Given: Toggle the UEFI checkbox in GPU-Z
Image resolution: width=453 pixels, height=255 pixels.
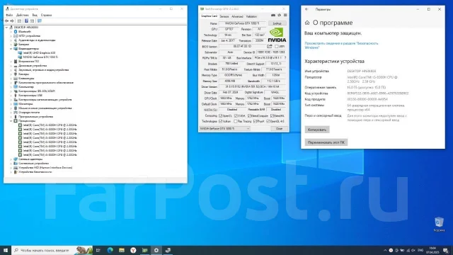Looking at the screenshot, I should point(277,46).
